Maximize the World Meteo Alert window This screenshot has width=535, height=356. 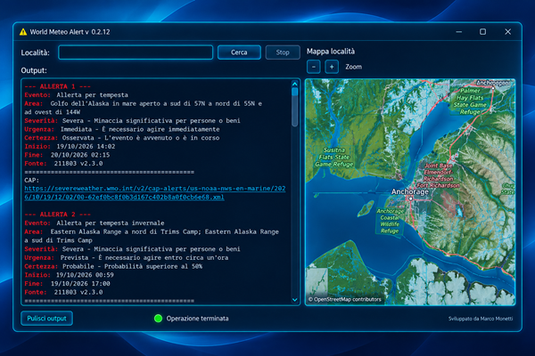click(x=482, y=32)
